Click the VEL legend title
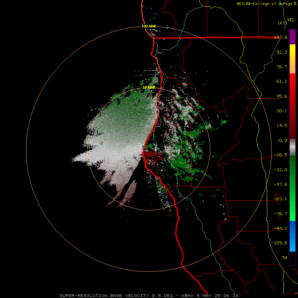The height and width of the screenshot is (298, 298). (x=291, y=20)
